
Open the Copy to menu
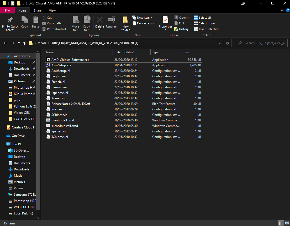86,24
